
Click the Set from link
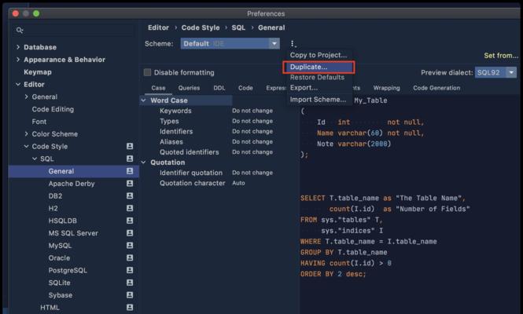tap(501, 56)
